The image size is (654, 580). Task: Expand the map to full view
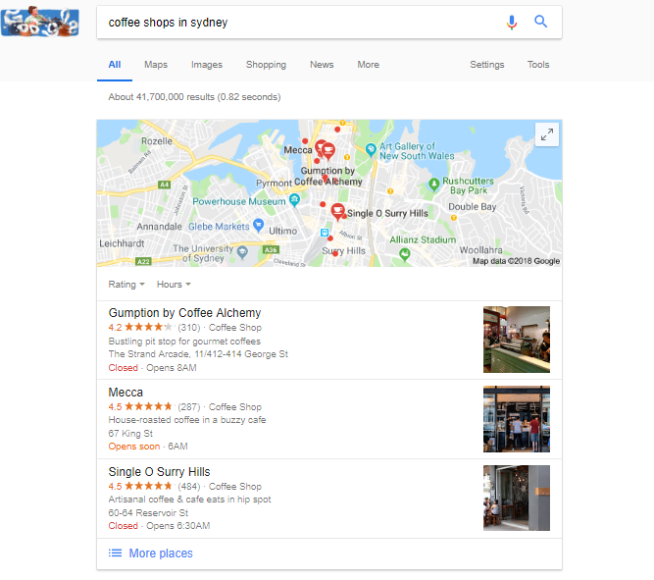coord(547,134)
